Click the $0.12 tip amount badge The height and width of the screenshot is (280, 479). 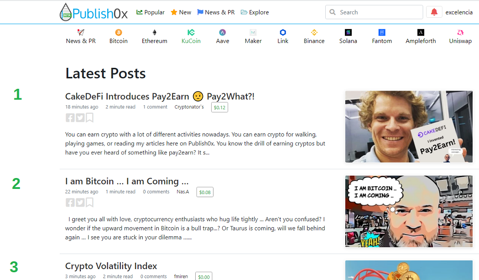tap(219, 107)
